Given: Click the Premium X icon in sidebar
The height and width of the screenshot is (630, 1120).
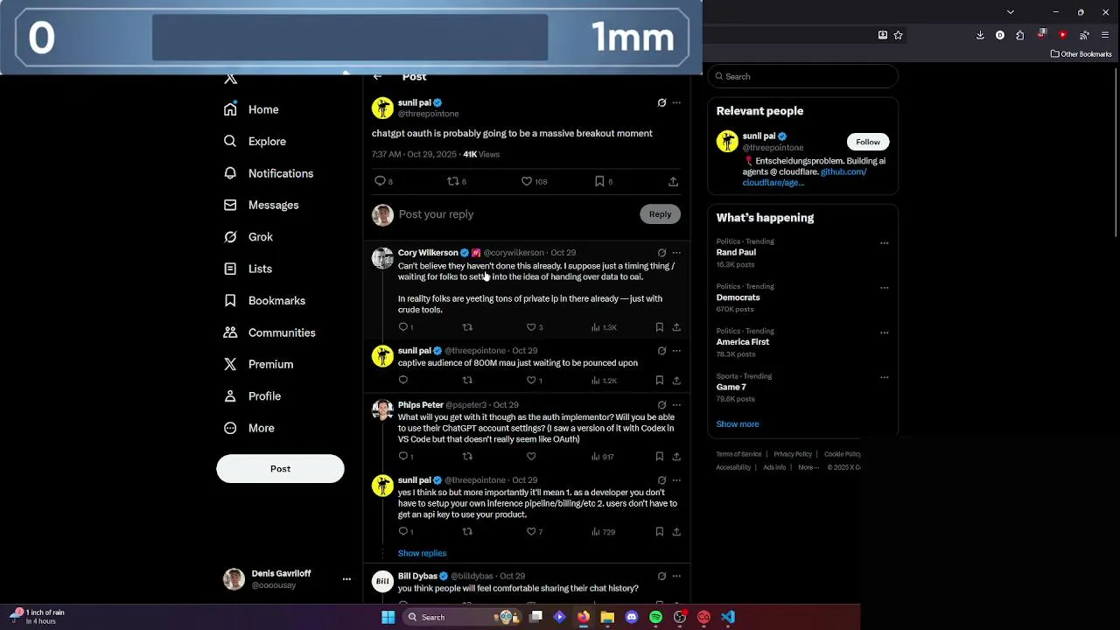Looking at the screenshot, I should [x=230, y=364].
